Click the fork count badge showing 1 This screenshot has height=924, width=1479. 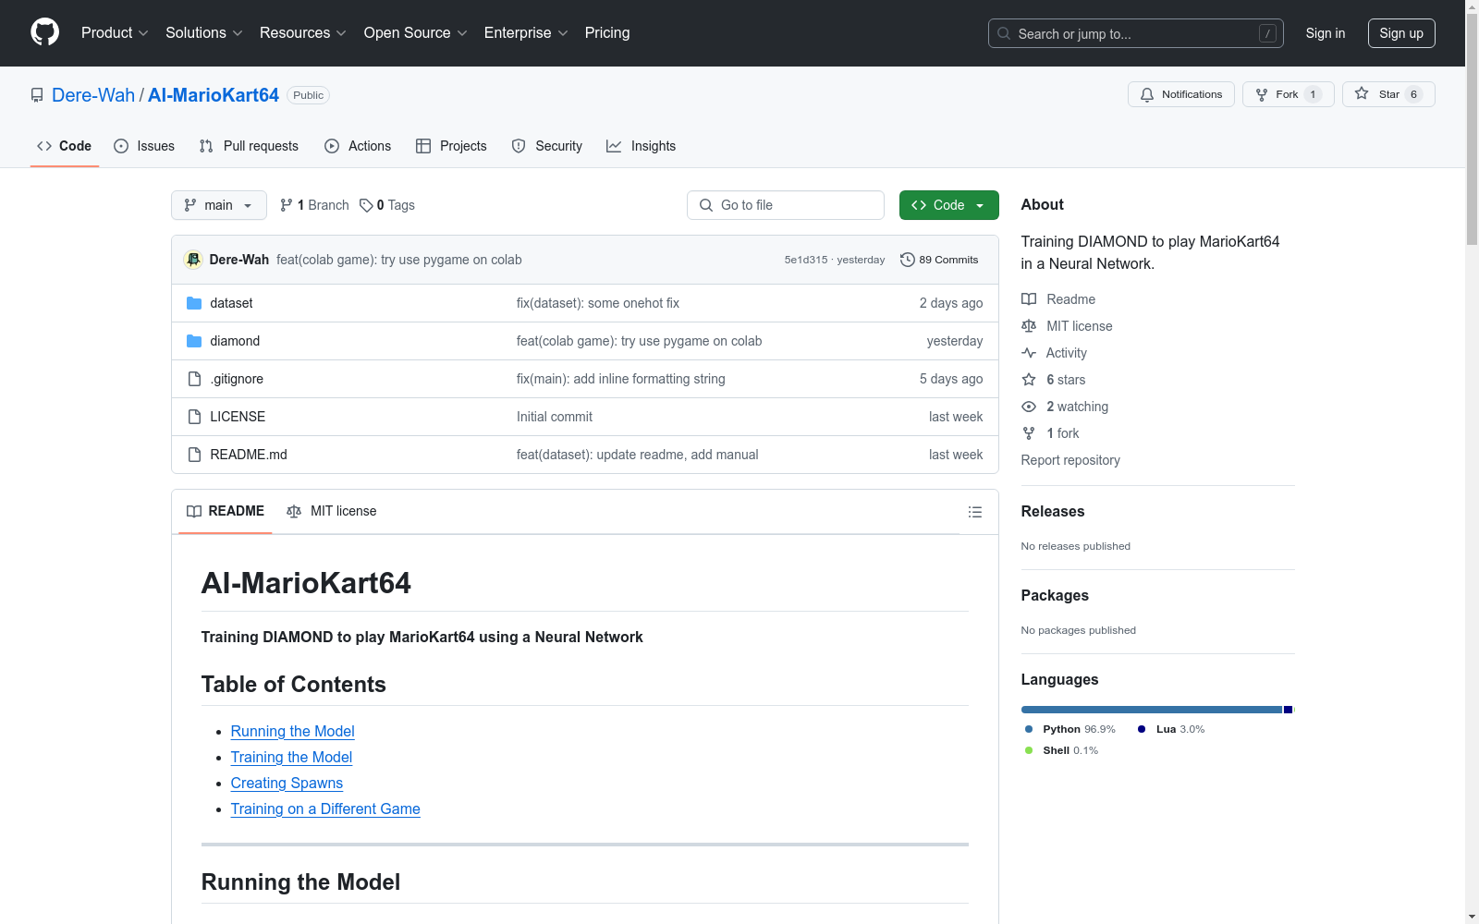coord(1313,94)
